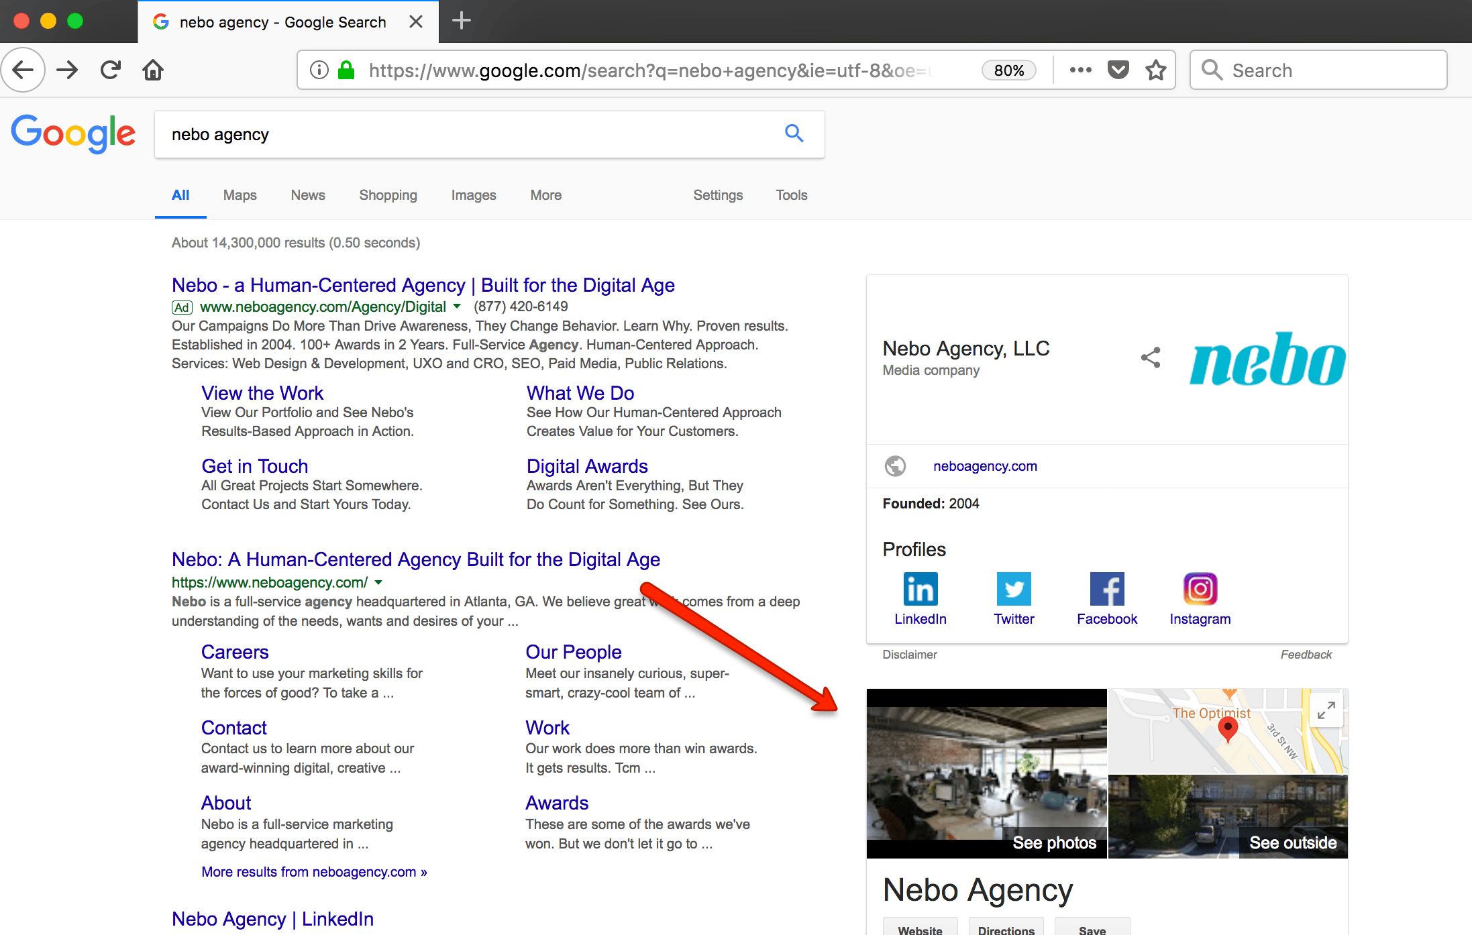1472x935 pixels.
Task: Expand the neboagency.com result dropdown arrow
Action: (x=378, y=582)
